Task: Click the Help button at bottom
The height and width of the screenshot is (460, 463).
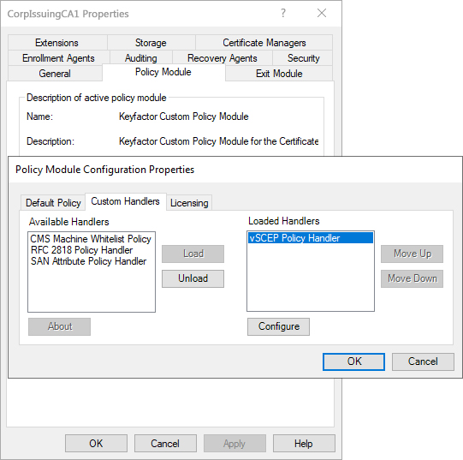Action: point(304,444)
